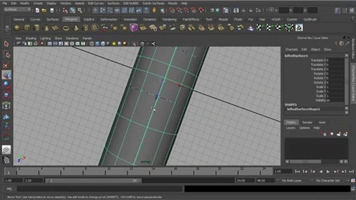Toggle snap to grids magnet
This screenshot has height=200, width=356.
point(172,10)
